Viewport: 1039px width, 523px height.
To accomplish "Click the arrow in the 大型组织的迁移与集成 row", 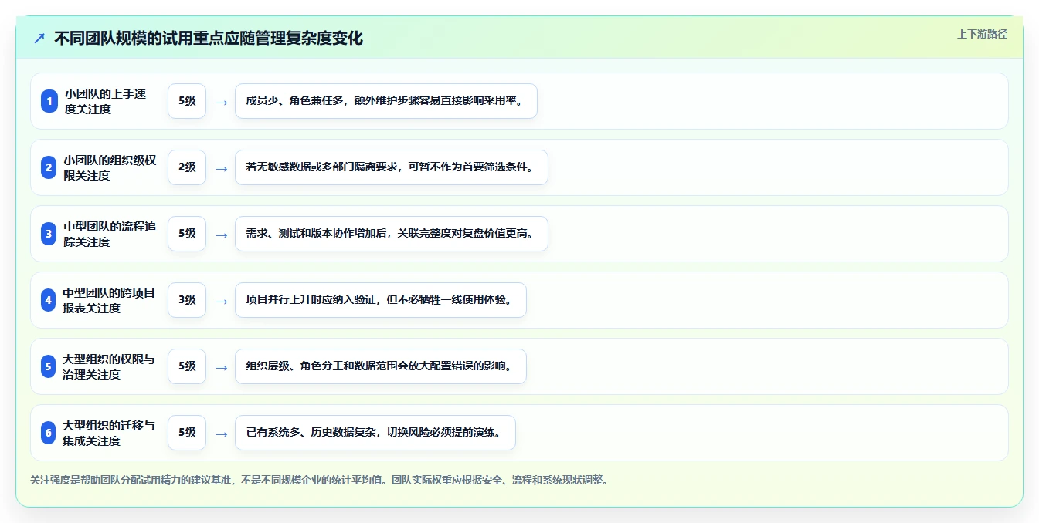I will (221, 434).
